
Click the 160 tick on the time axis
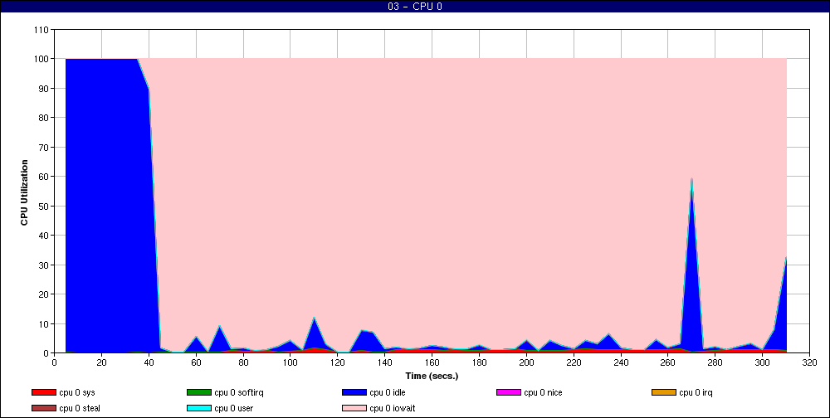[432, 362]
